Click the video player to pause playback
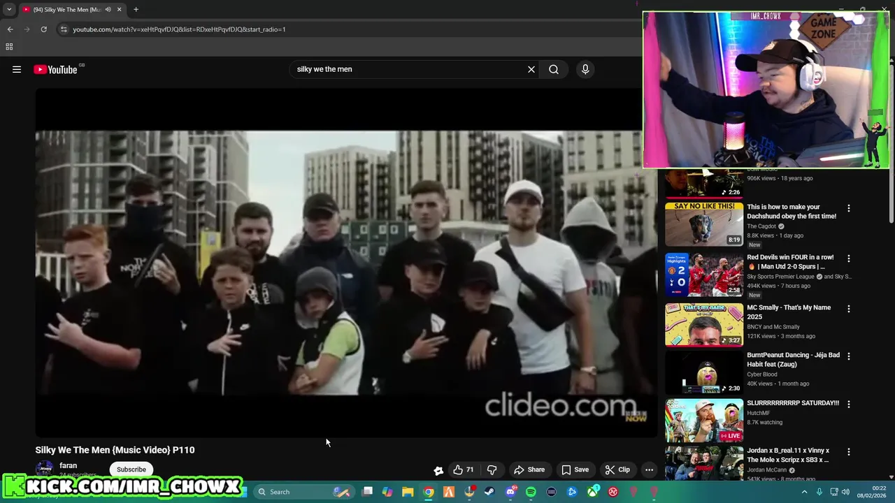895x503 pixels. click(x=346, y=263)
